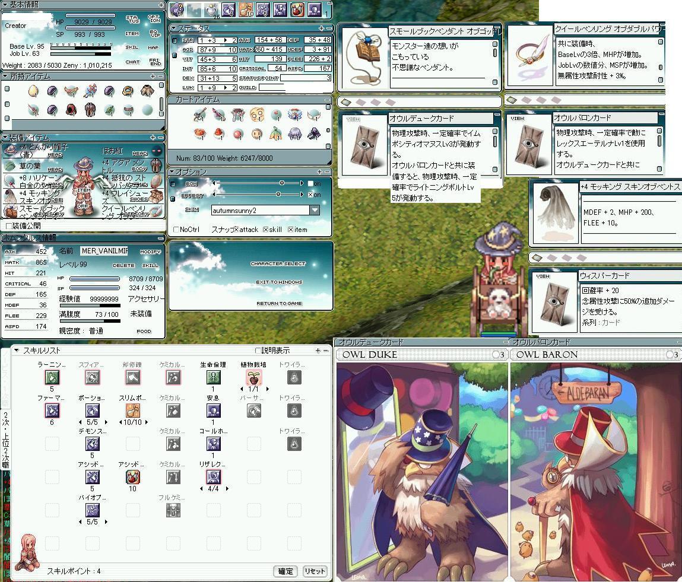Select the リザレク… skill icon

(213, 477)
